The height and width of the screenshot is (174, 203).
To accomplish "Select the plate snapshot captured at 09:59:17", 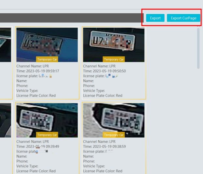I will pos(47,42).
